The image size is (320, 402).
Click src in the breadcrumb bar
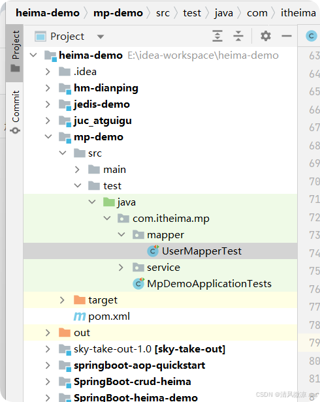pyautogui.click(x=163, y=13)
